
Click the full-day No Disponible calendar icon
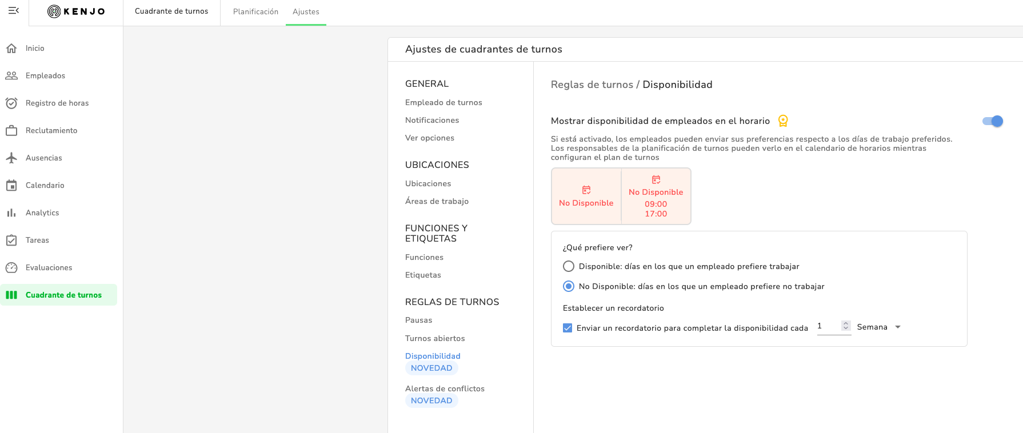[x=586, y=190]
